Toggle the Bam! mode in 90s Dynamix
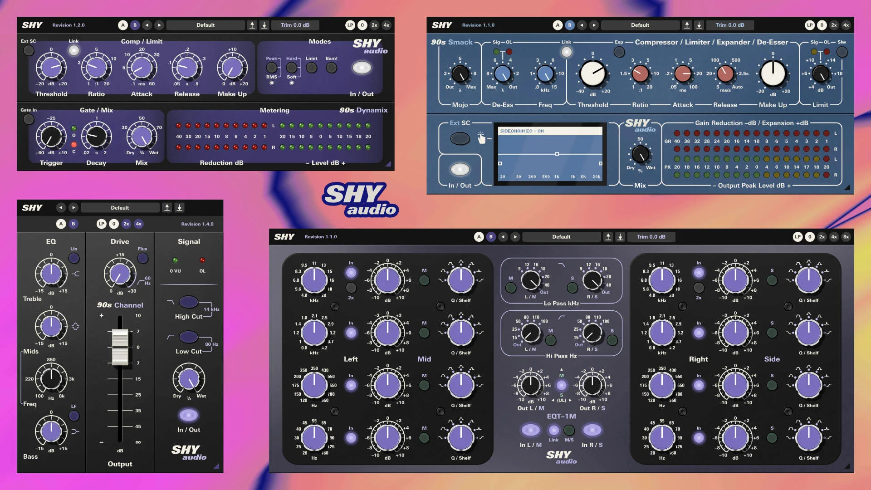 (332, 68)
